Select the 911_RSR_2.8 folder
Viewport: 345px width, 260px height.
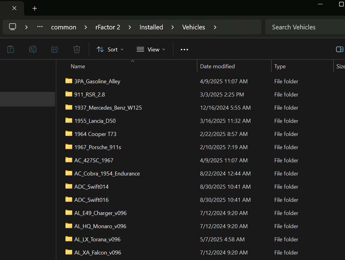90,95
